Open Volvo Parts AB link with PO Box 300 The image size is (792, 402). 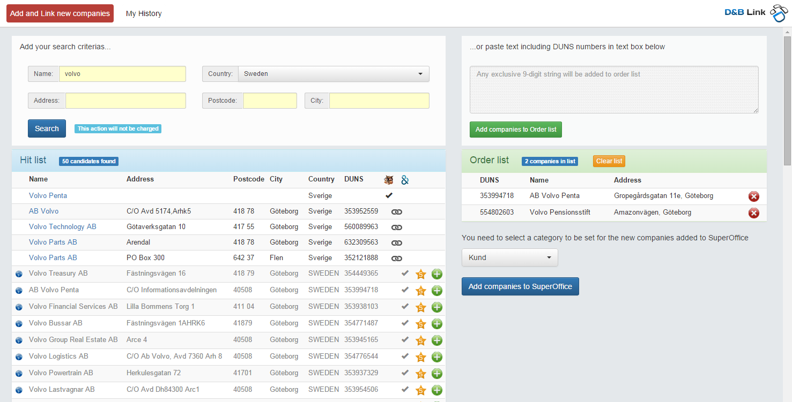coord(53,257)
